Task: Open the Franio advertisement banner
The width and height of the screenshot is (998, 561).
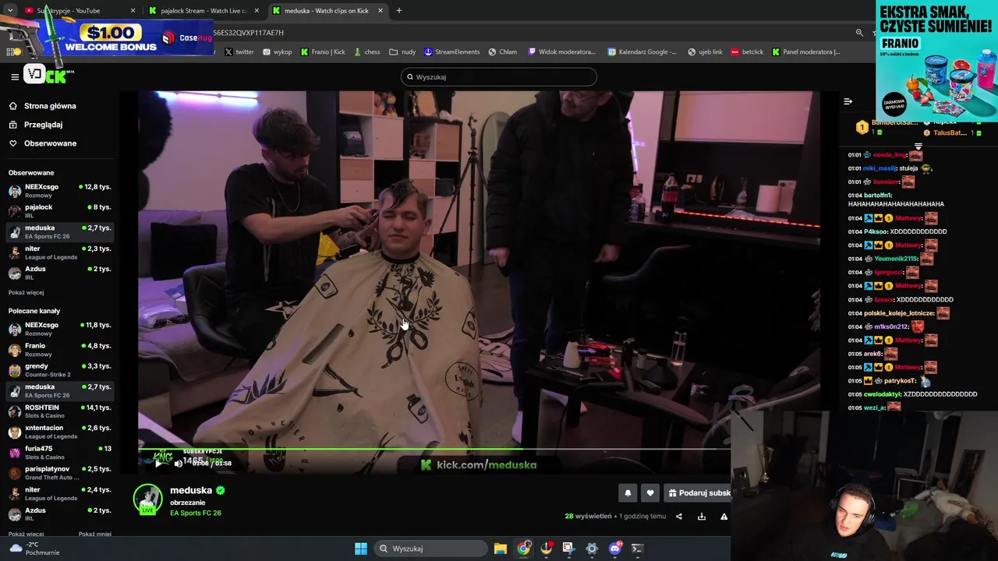Action: click(x=936, y=61)
